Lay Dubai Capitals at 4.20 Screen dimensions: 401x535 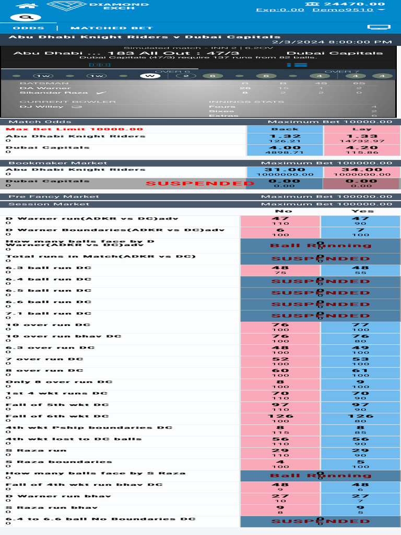[362, 150]
